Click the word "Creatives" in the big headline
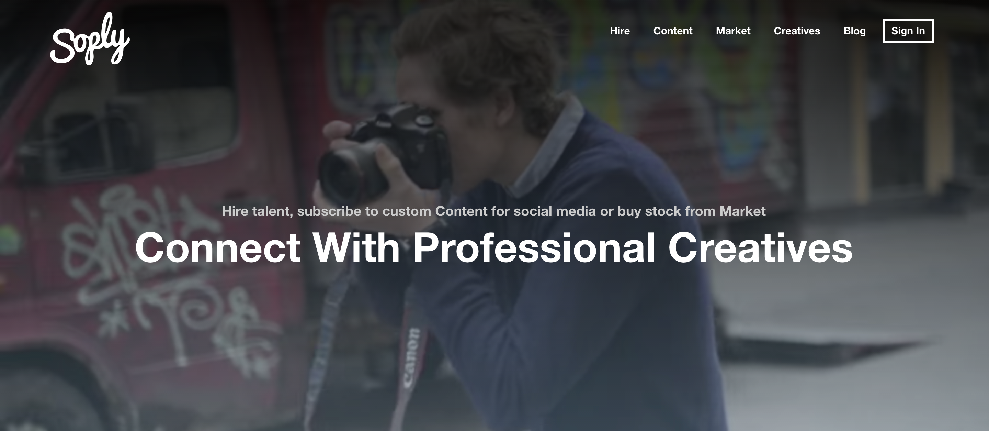This screenshot has width=989, height=431. click(760, 248)
